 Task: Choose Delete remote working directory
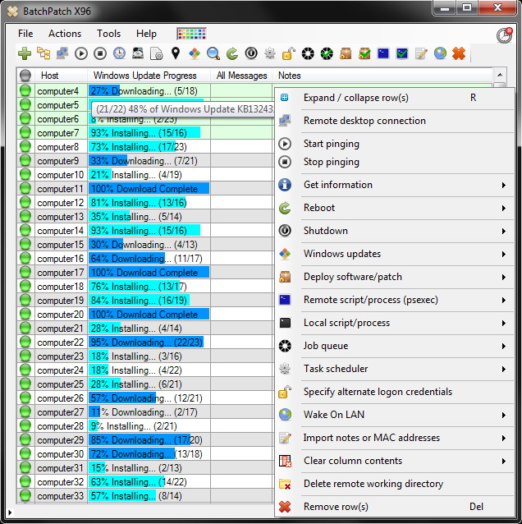point(395,484)
